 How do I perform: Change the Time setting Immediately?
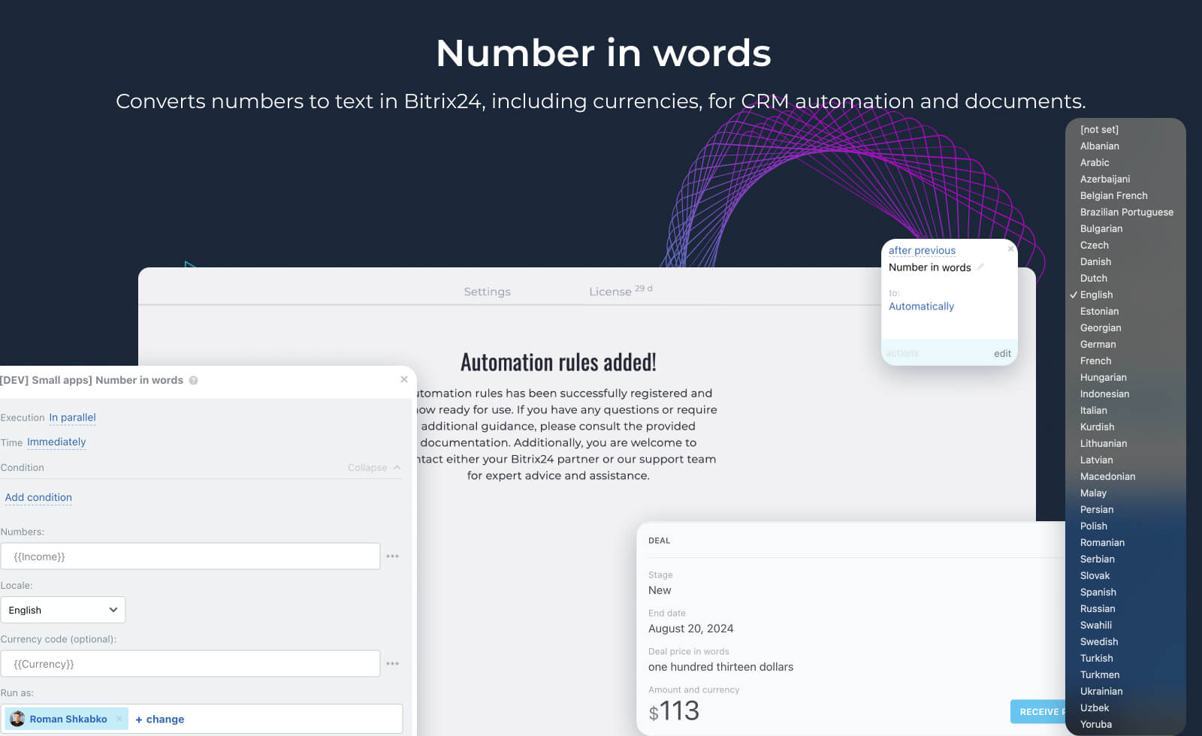pyautogui.click(x=56, y=442)
